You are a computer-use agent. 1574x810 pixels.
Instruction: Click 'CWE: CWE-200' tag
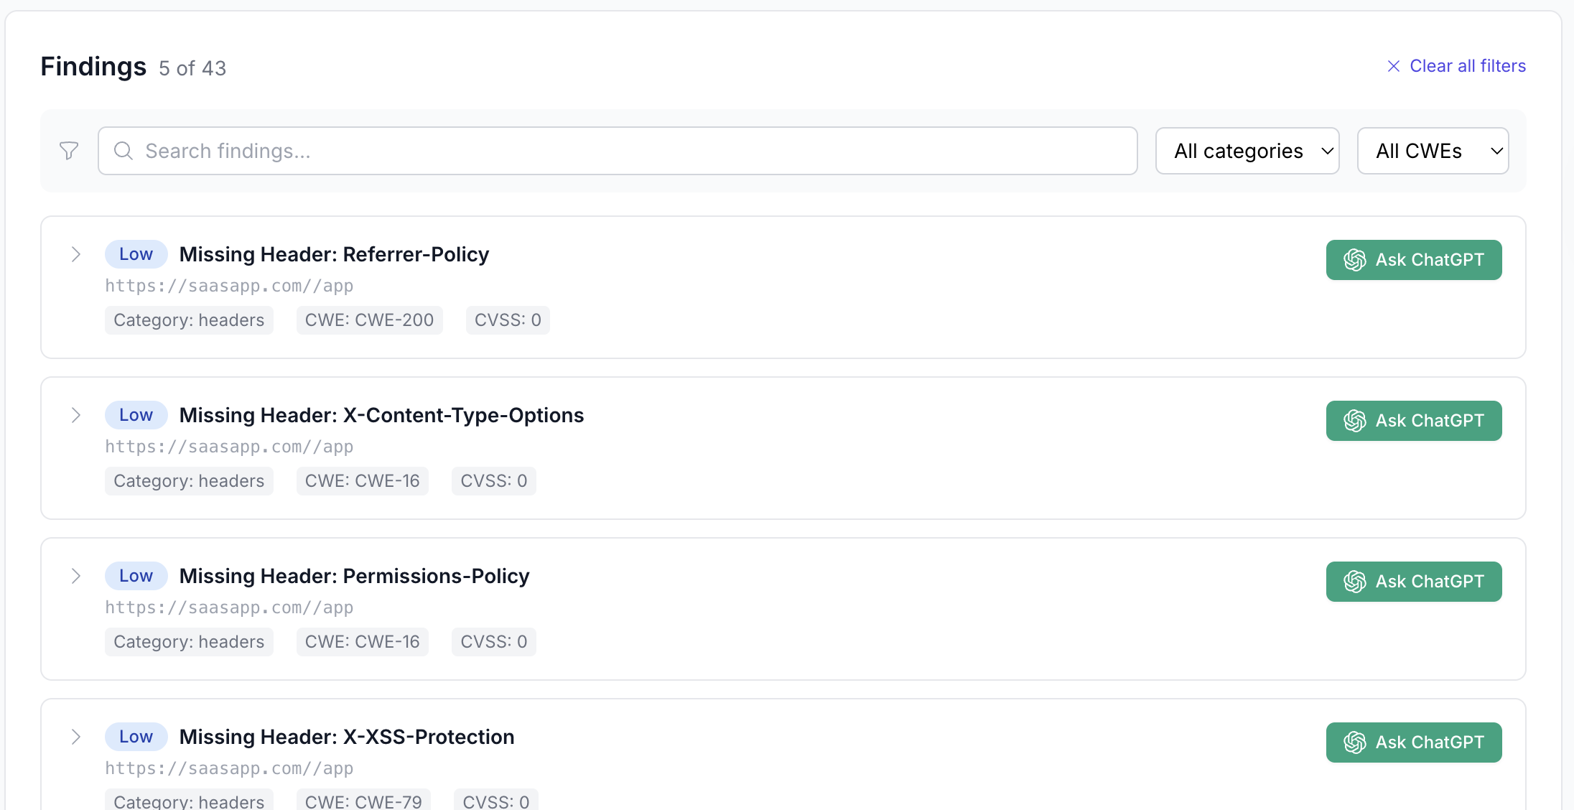pyautogui.click(x=370, y=320)
